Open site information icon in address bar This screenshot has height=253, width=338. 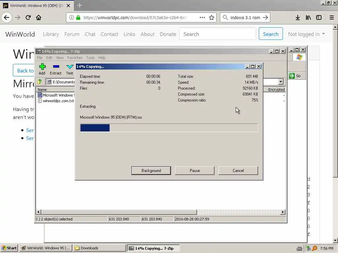[72, 17]
